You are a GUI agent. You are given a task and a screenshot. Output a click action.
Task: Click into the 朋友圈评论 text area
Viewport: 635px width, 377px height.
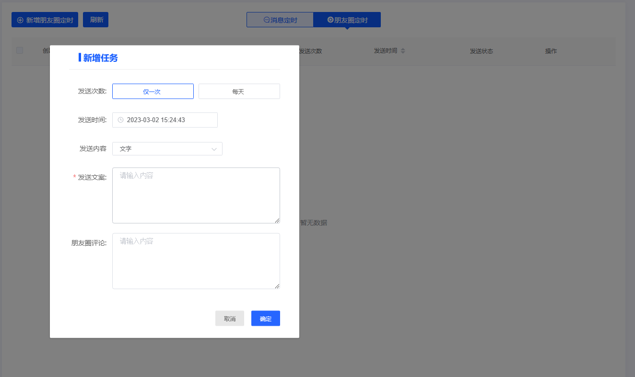[196, 261]
